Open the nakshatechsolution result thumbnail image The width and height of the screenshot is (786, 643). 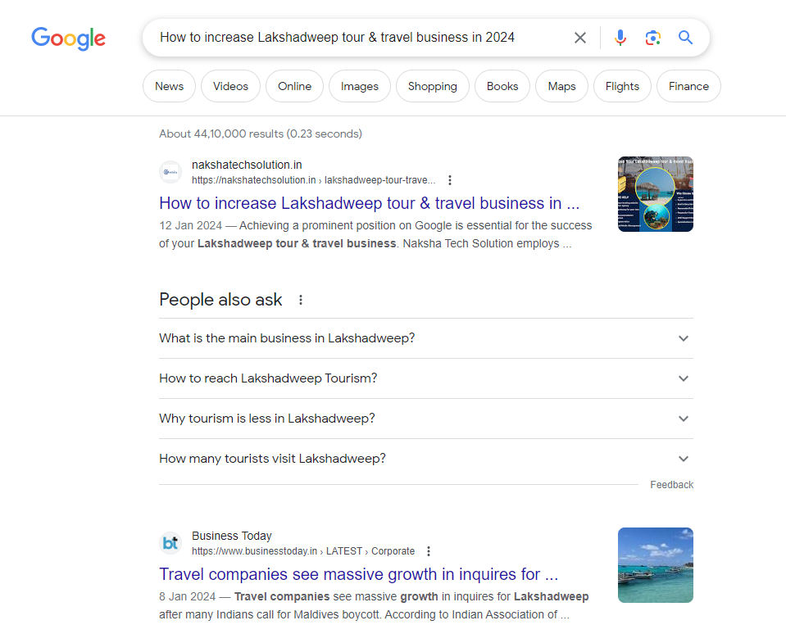click(656, 194)
